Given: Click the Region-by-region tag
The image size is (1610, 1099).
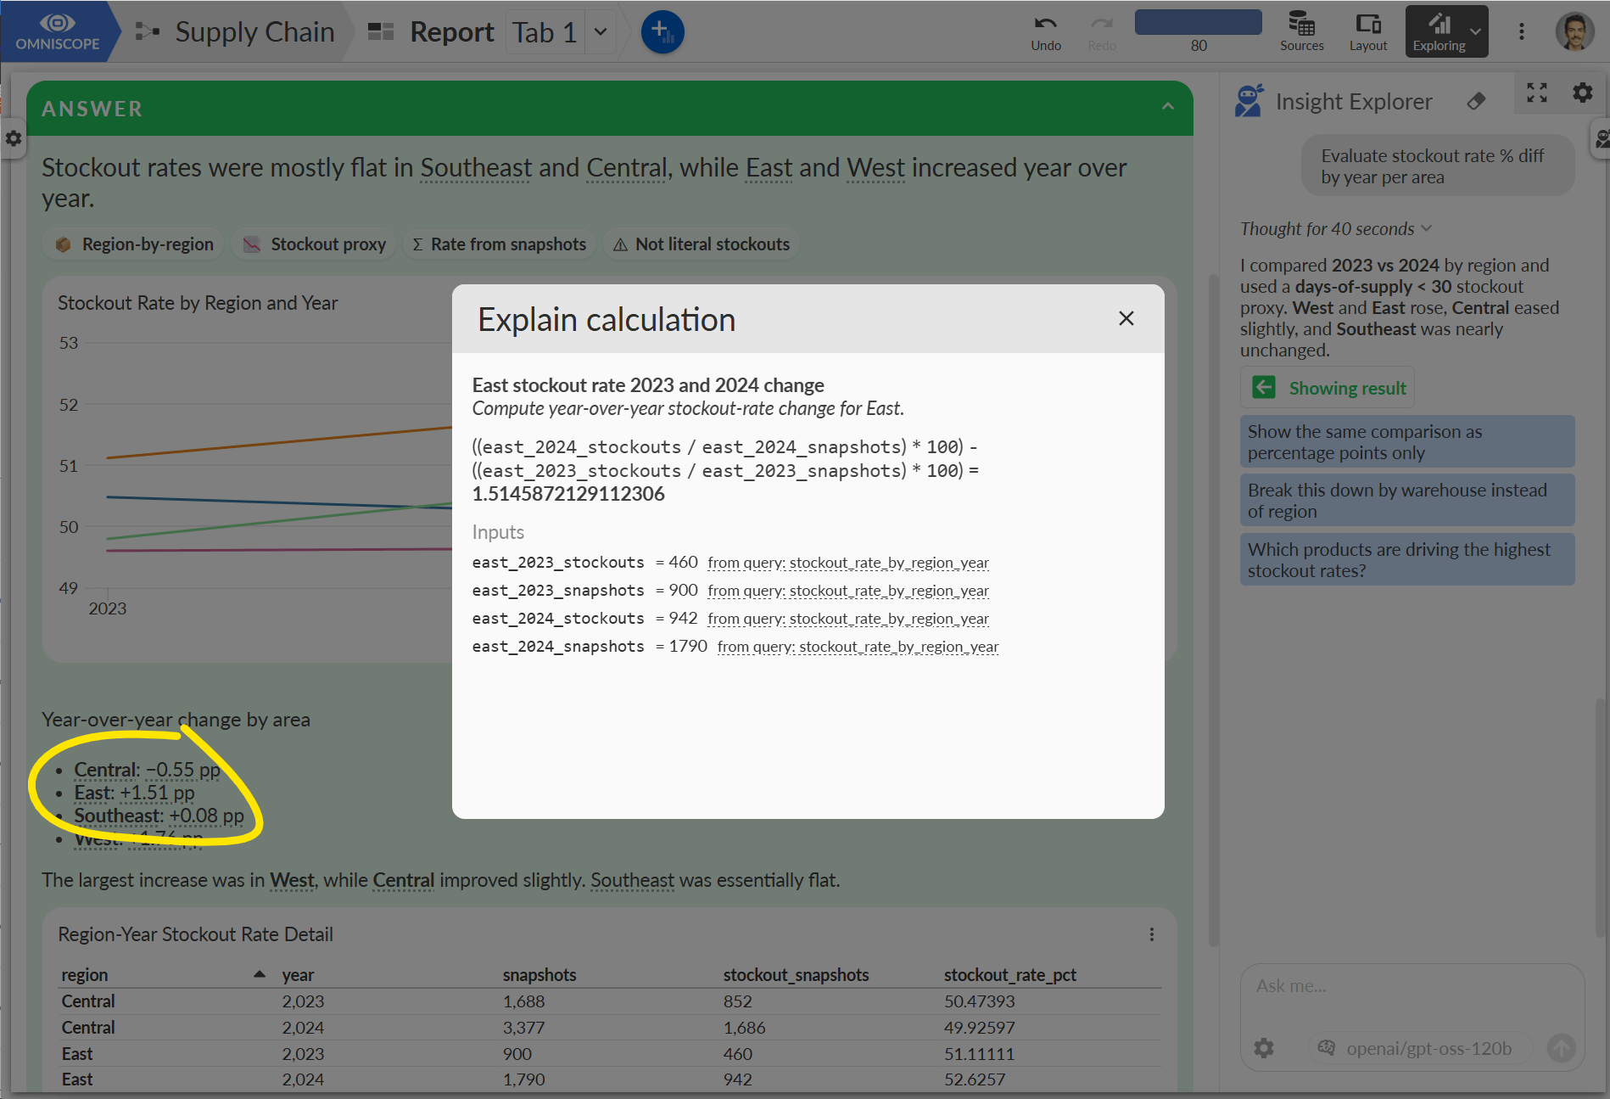Looking at the screenshot, I should click(x=134, y=244).
